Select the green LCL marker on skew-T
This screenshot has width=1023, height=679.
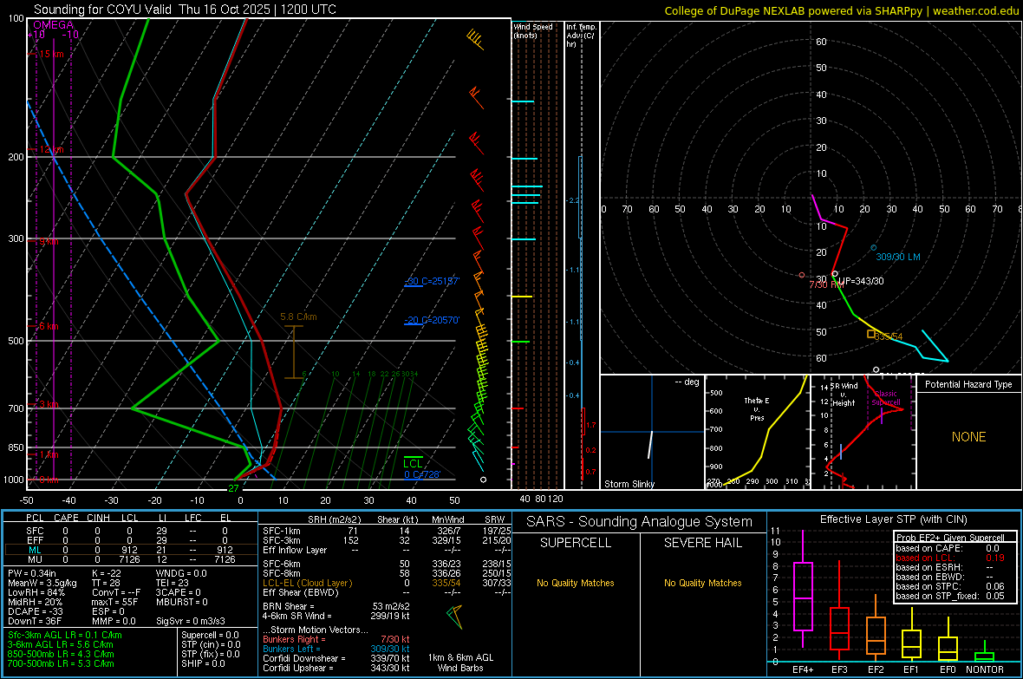click(x=413, y=463)
